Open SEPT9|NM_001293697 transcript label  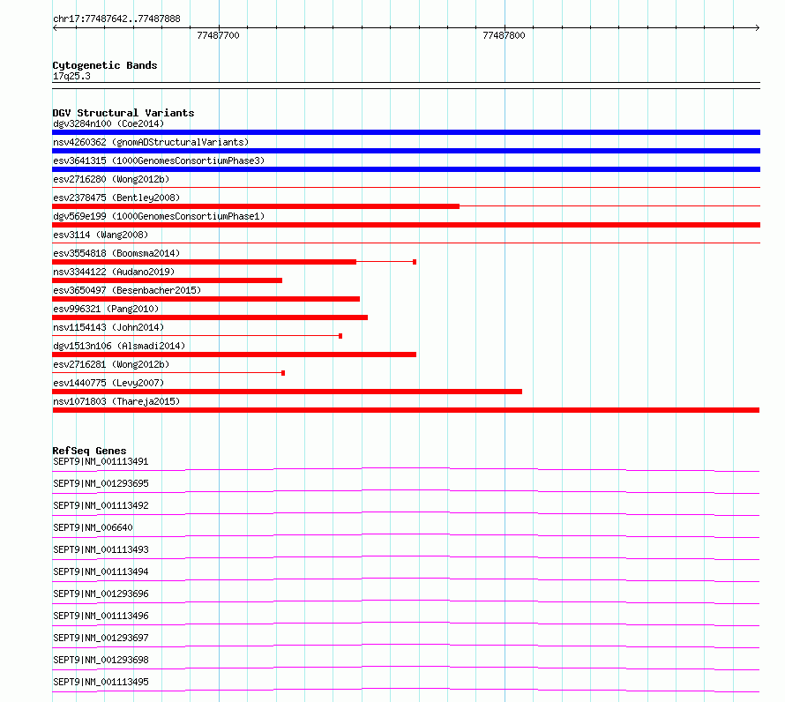pyautogui.click(x=101, y=638)
